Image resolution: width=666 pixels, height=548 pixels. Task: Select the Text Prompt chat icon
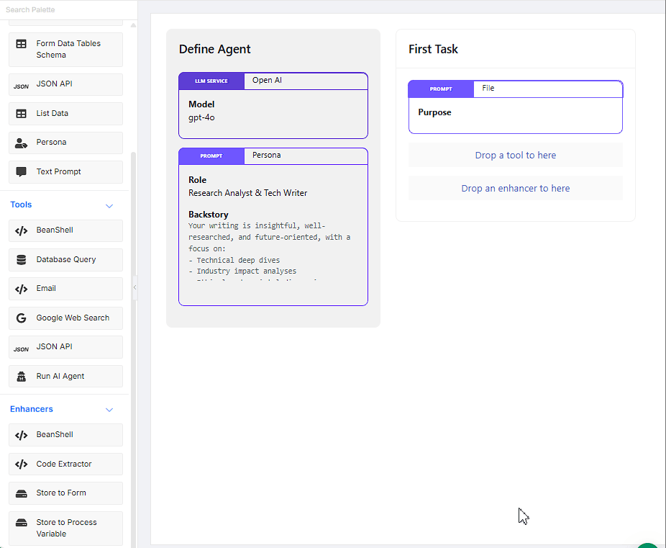[22, 172]
